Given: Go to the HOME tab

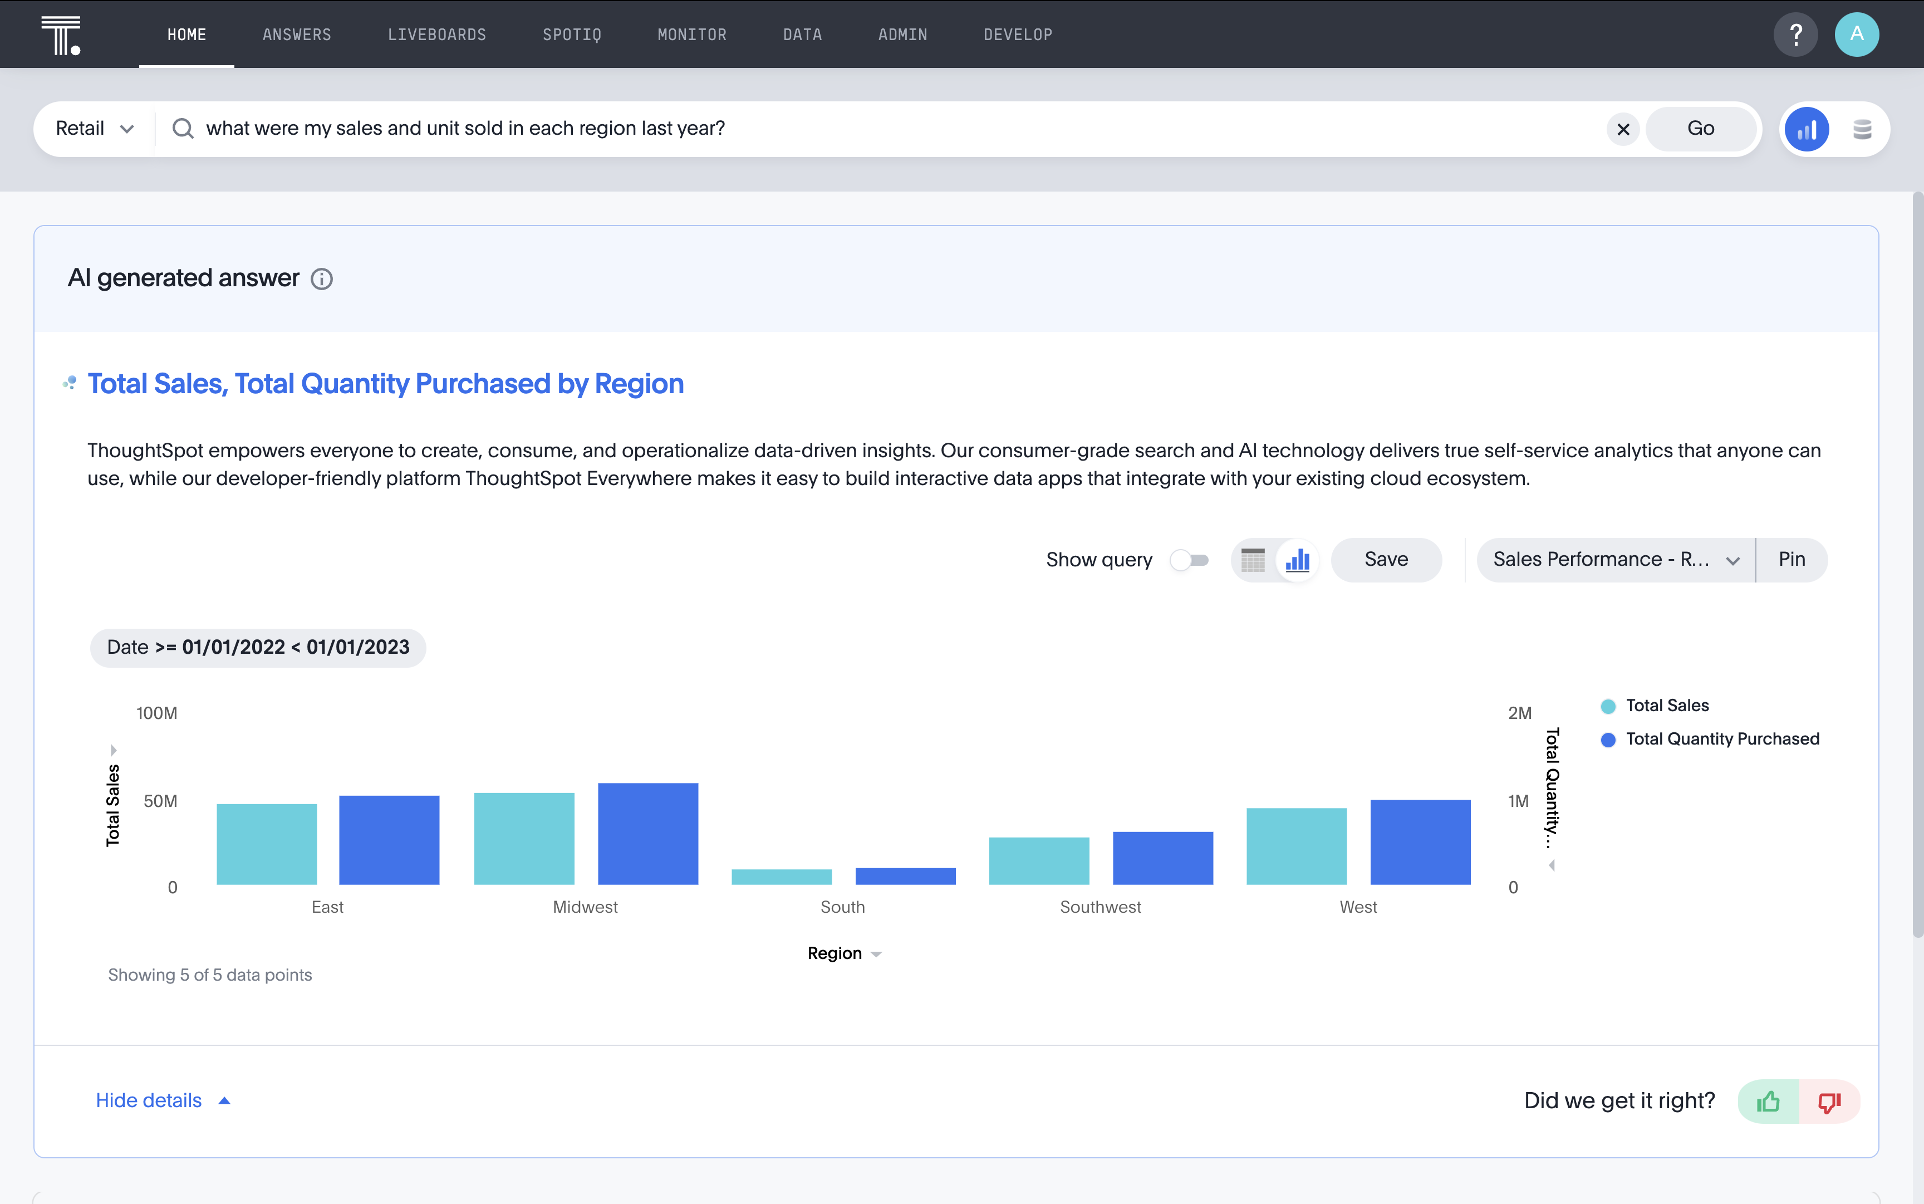Looking at the screenshot, I should [x=186, y=34].
